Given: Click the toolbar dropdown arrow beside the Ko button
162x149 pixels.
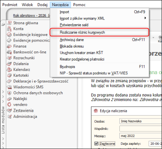Looking at the screenshot, I should point(153,38).
